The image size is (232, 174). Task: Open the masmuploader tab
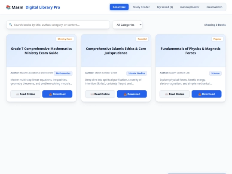[x=189, y=7]
